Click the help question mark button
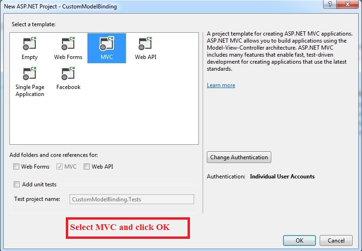362x251 pixels. coord(331,4)
